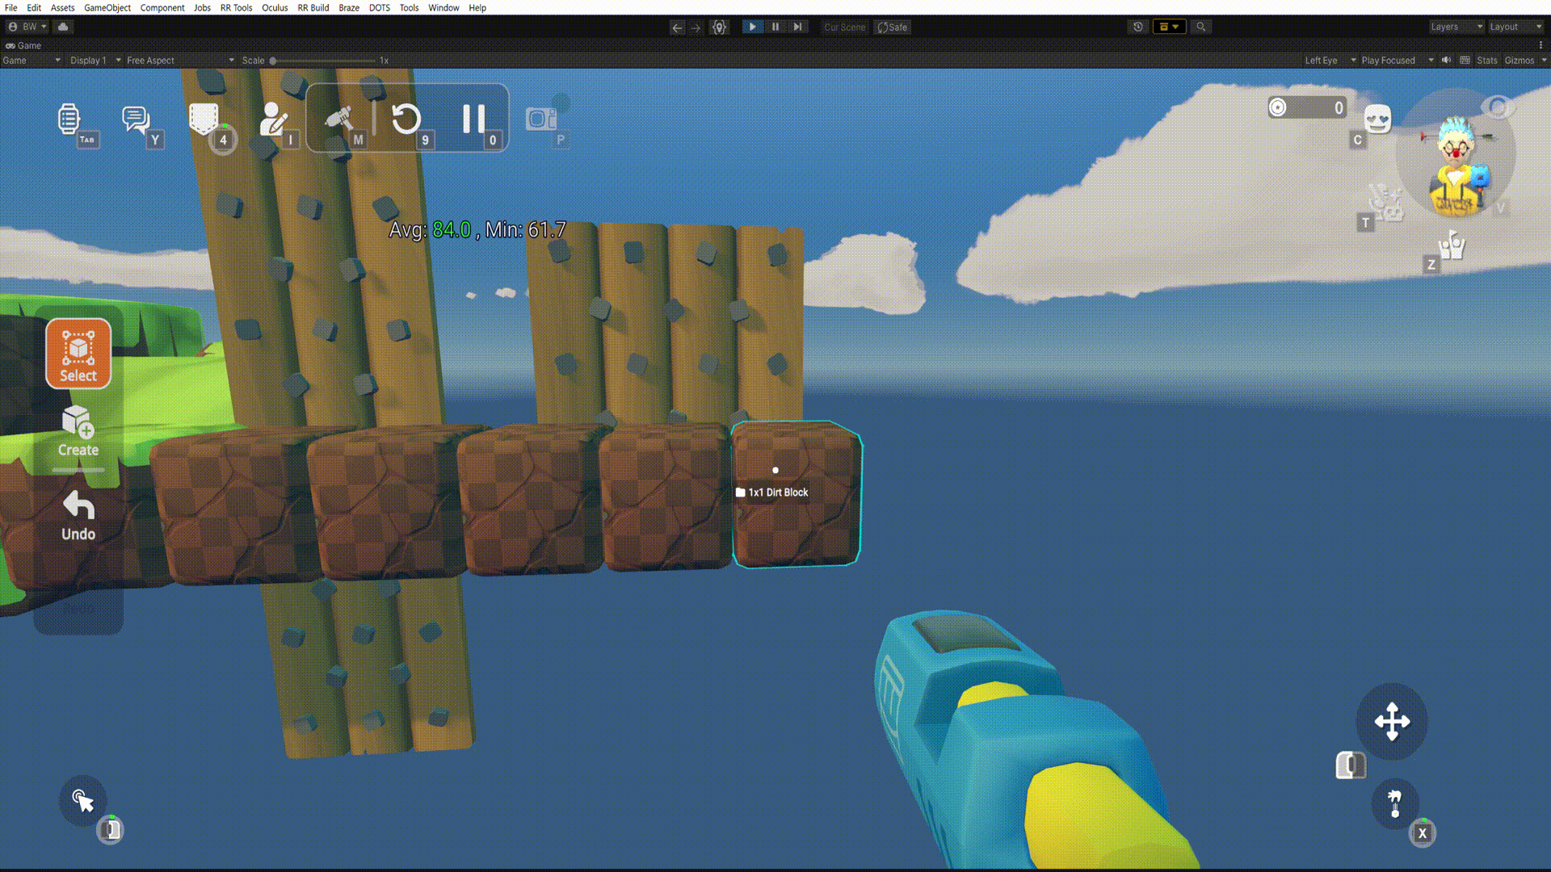Image resolution: width=1551 pixels, height=872 pixels.
Task: Open the Free Aspect dropdown
Action: [179, 61]
